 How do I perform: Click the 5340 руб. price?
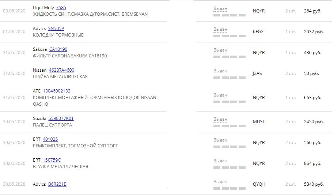point(314,184)
